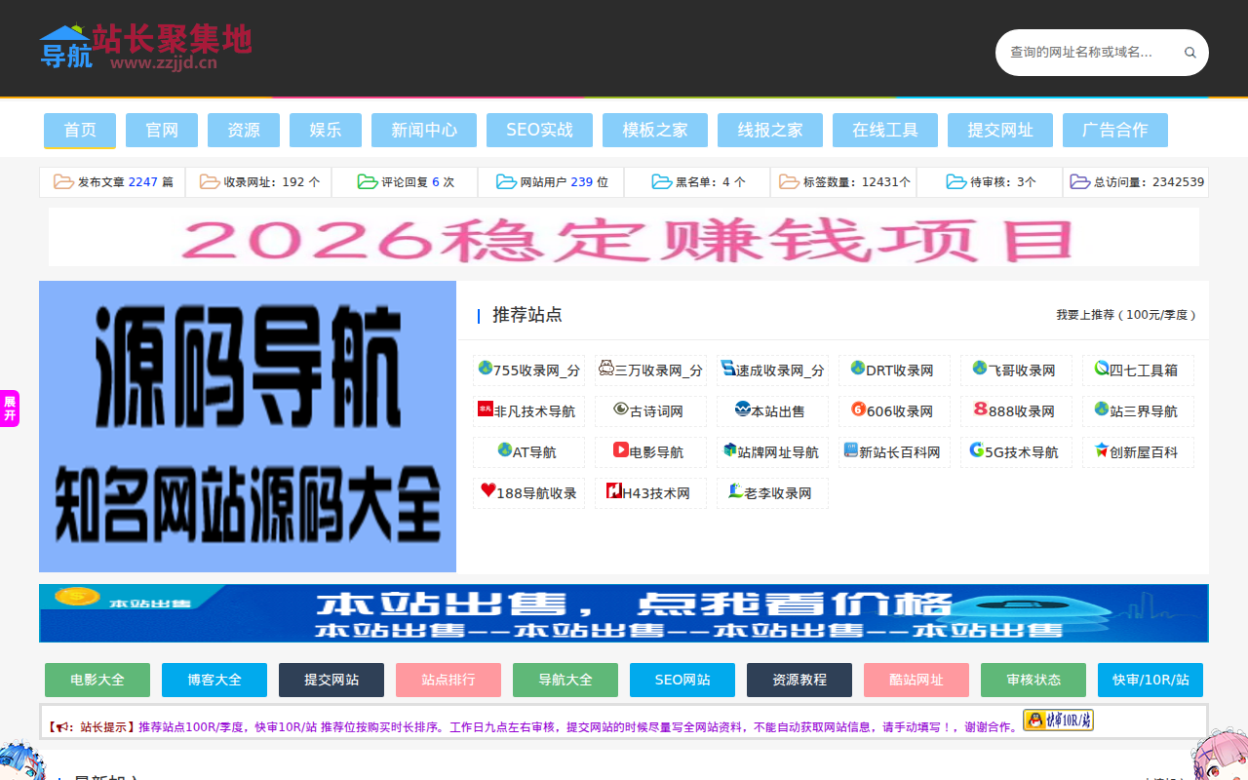Click the 电影导航 play favicon
This screenshot has height=780, width=1248.
coord(621,450)
